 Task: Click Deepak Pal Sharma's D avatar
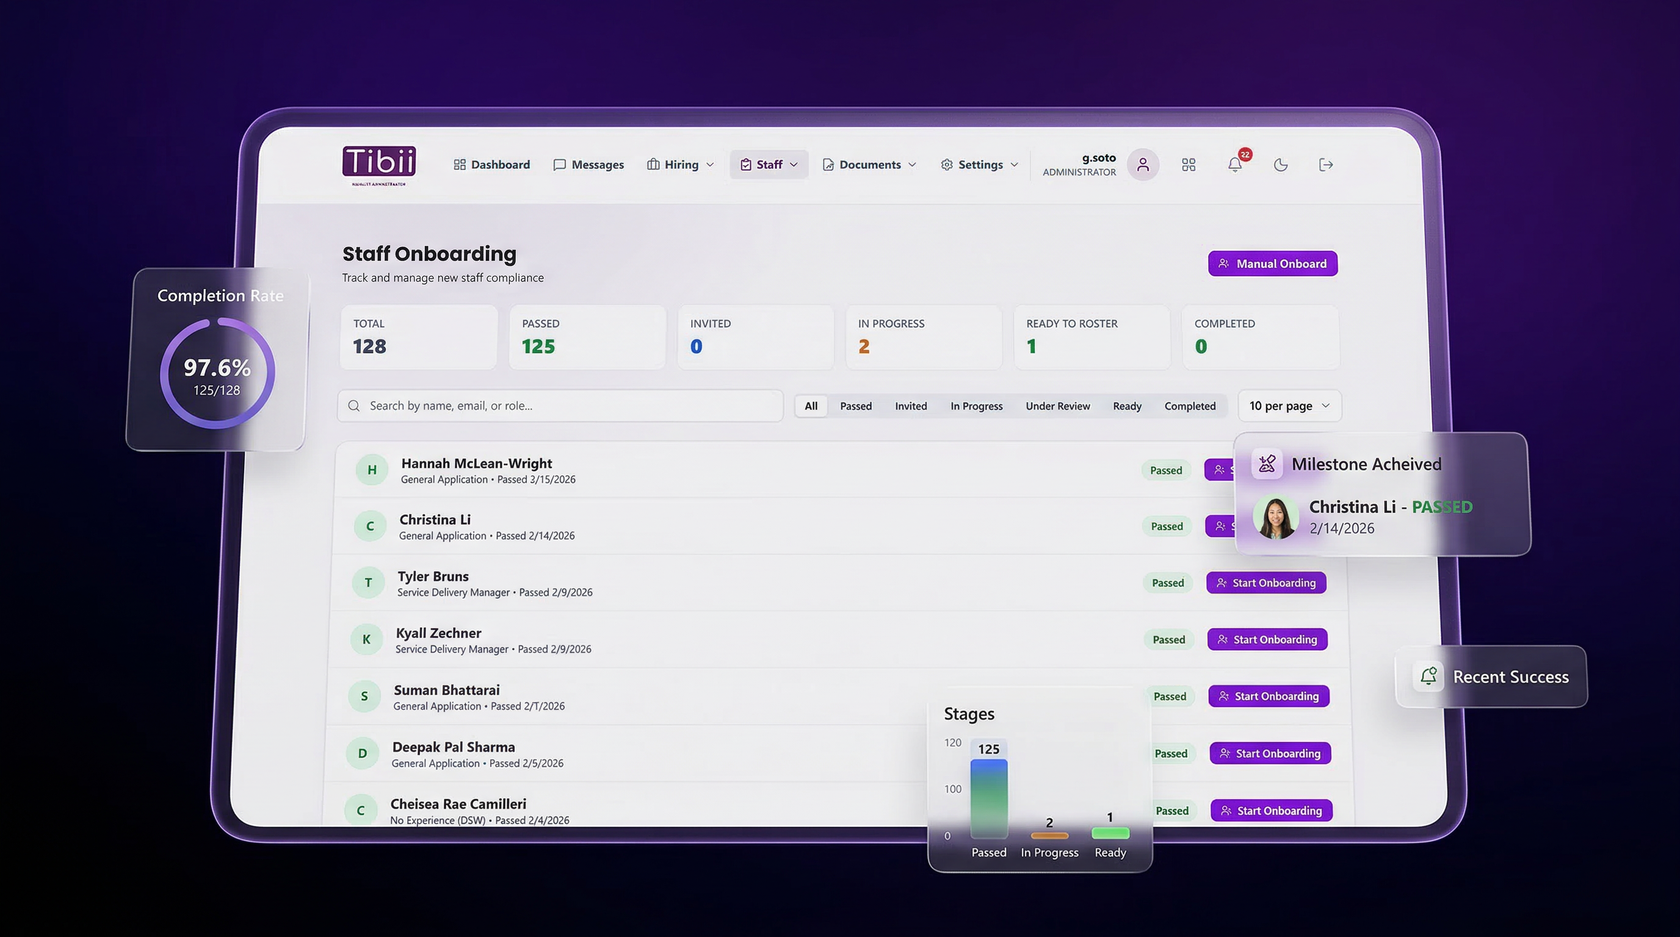363,753
